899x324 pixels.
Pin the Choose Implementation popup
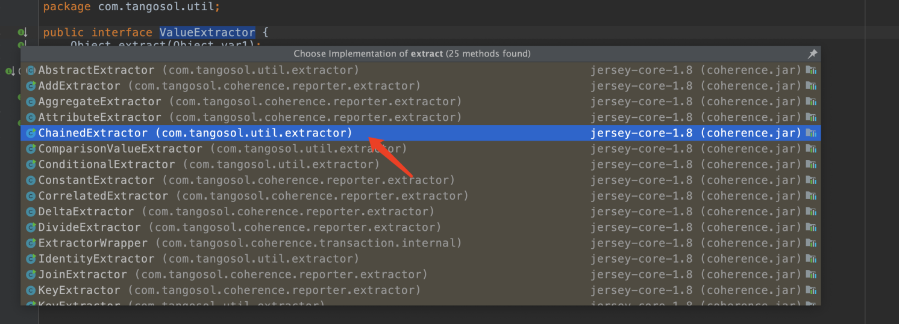812,54
